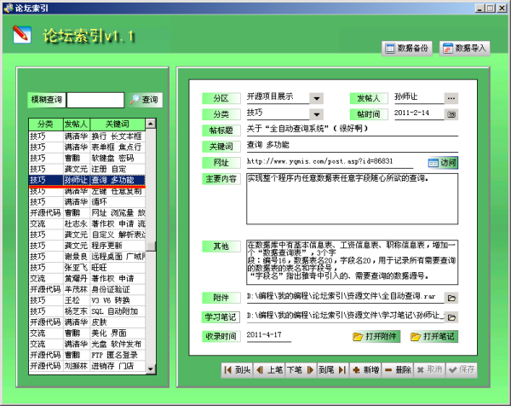The height and width of the screenshot is (406, 511).
Task: Select the highlighted row 孙师让 查询 多功能
Action: coord(87,180)
